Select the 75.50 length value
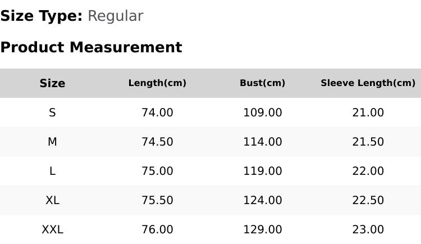421x244 pixels. [157, 200]
